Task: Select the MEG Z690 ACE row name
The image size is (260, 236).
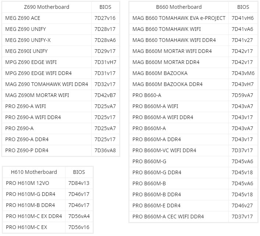Action: pyautogui.click(x=23, y=18)
